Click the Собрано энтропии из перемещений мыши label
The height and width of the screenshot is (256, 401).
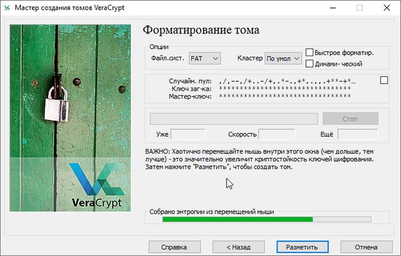tap(212, 212)
